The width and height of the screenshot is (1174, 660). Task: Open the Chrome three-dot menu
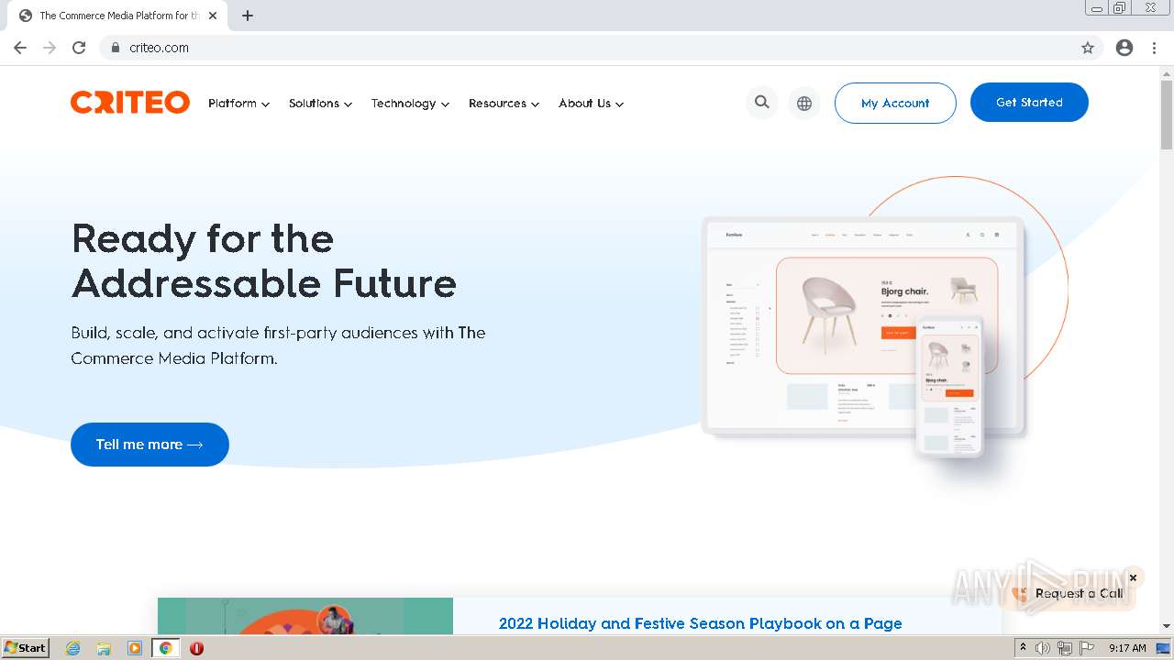point(1154,48)
